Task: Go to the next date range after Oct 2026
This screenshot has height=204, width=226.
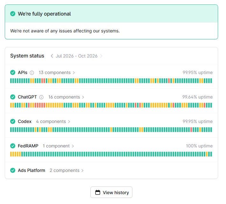Action: [x=101, y=56]
